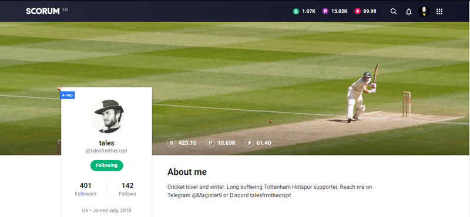Click the purple Scorum Power icon in header
The width and height of the screenshot is (470, 217).
[x=325, y=11]
